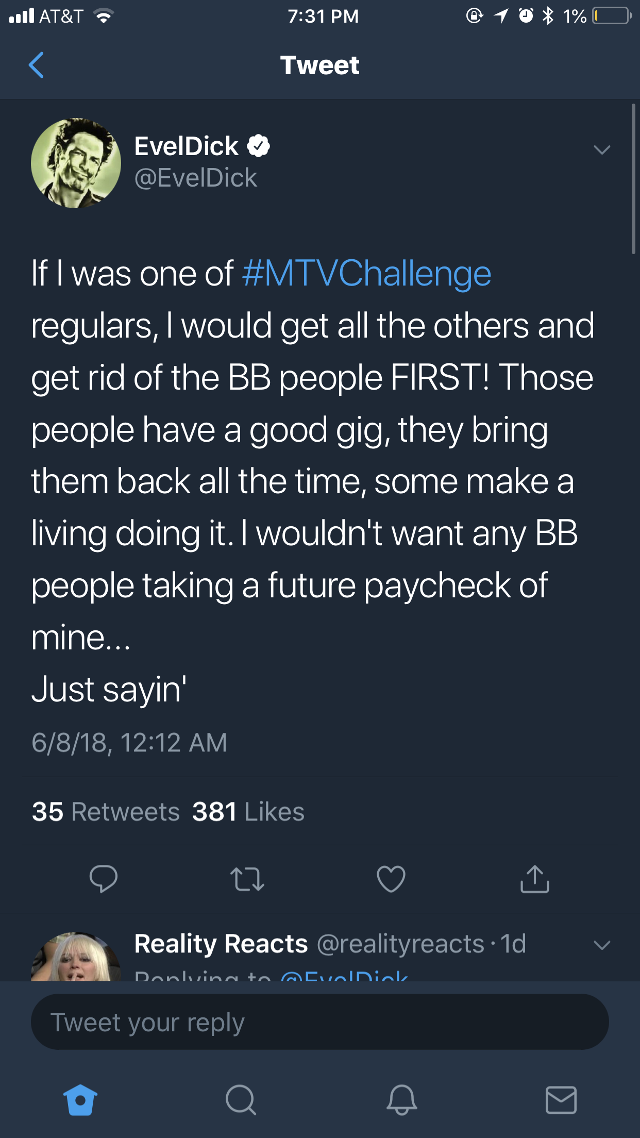Open Reality Reacts avatar
640x1138 pixels.
pos(76,956)
